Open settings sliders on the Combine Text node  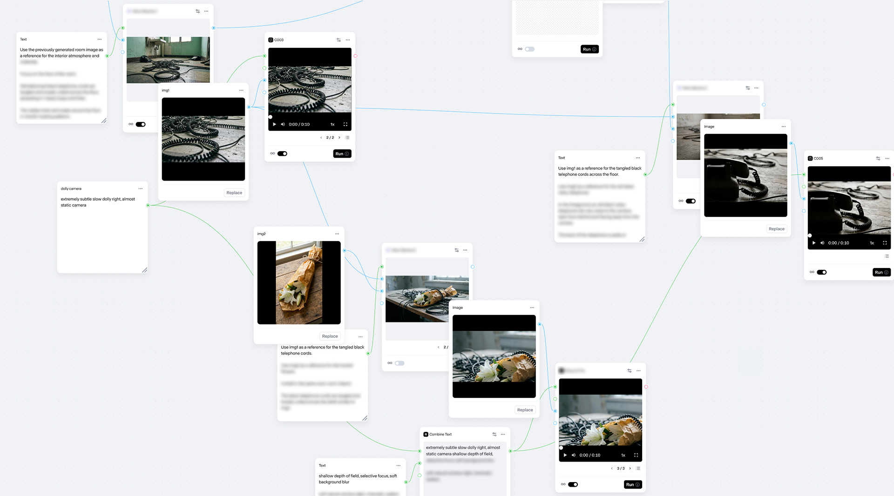494,435
